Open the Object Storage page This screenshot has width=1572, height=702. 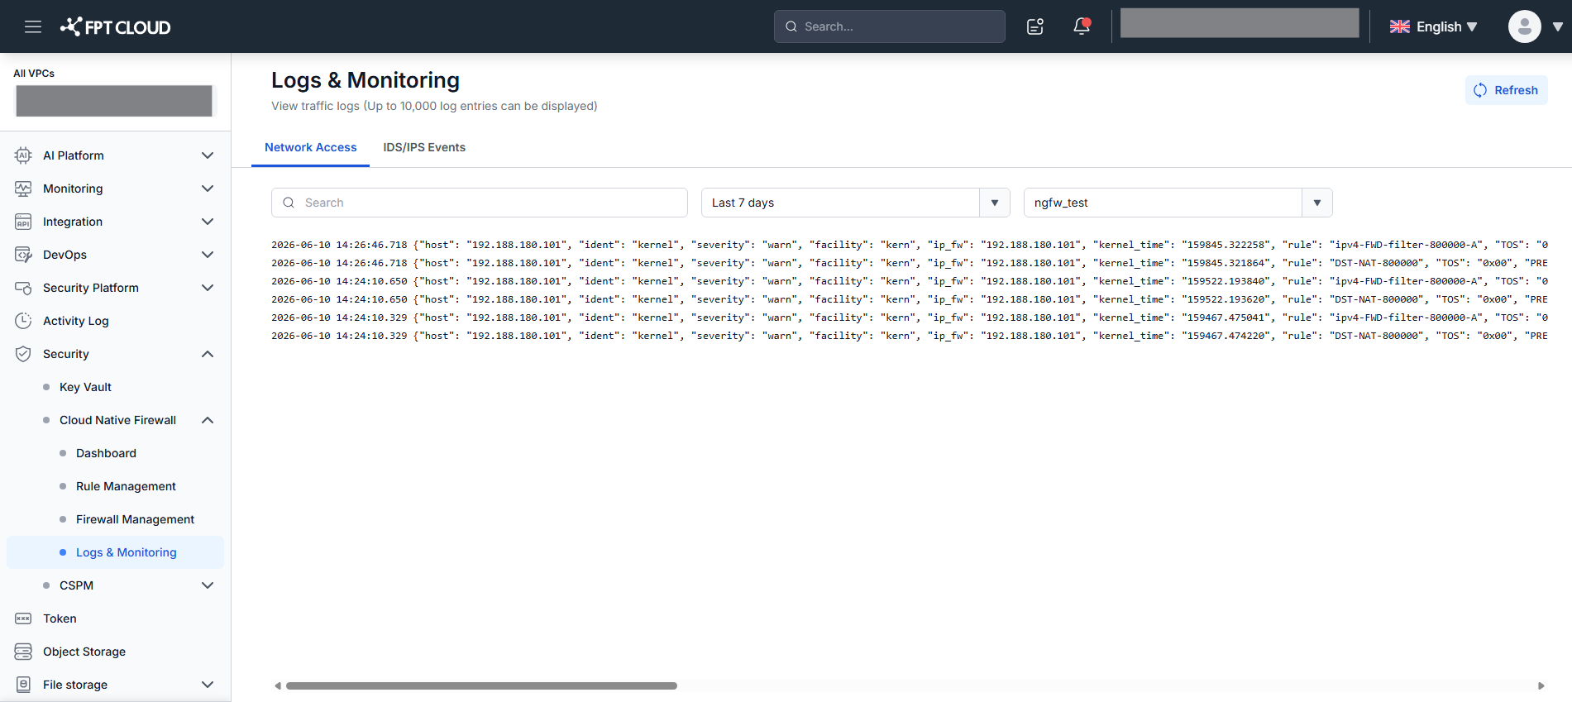click(84, 652)
